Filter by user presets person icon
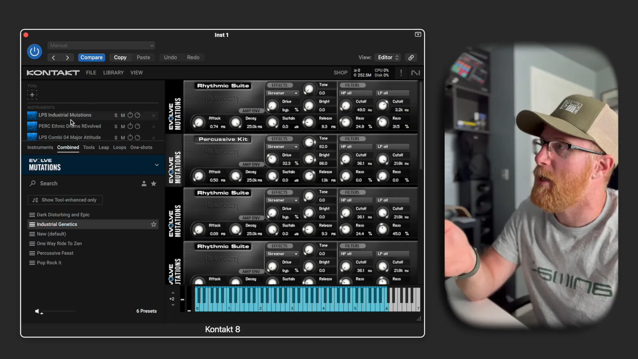 pyautogui.click(x=144, y=183)
